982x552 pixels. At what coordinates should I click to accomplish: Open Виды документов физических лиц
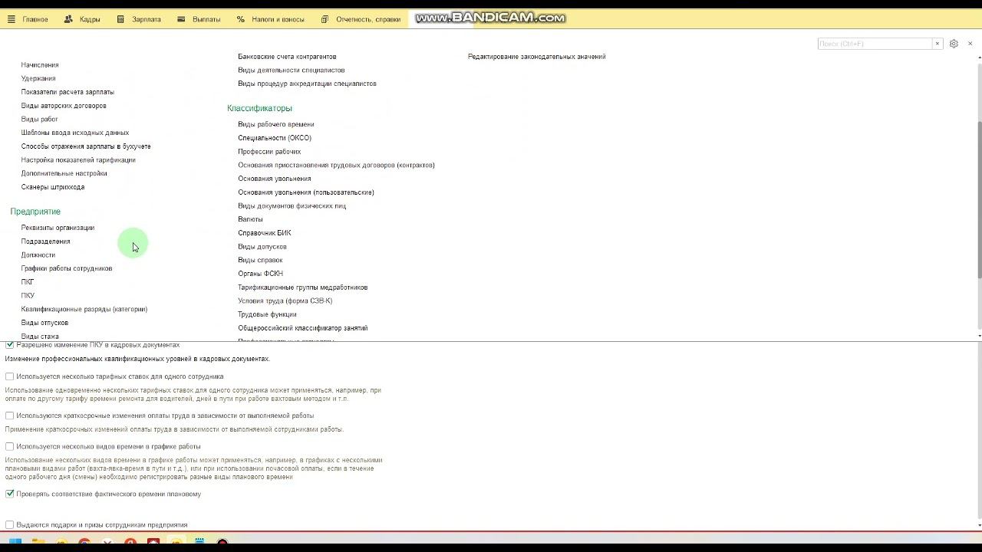(292, 205)
